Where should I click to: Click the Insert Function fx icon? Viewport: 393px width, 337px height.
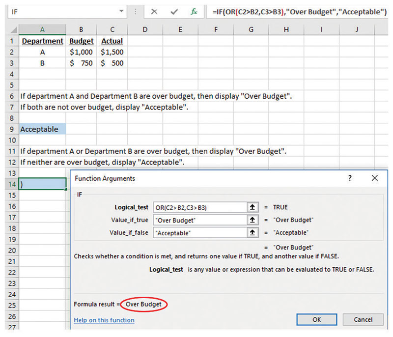(194, 11)
